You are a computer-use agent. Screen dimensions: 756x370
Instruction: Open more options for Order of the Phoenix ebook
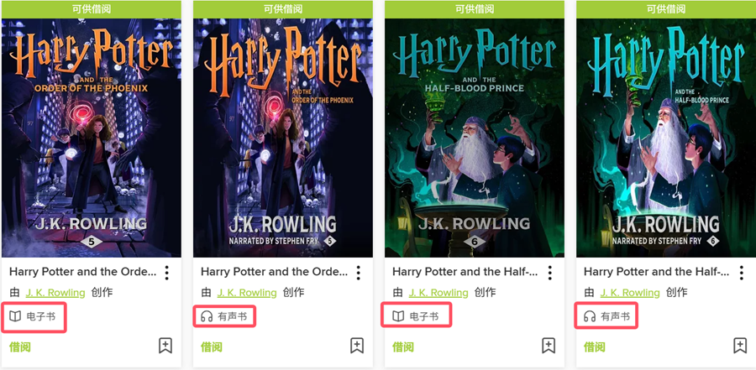(x=167, y=272)
